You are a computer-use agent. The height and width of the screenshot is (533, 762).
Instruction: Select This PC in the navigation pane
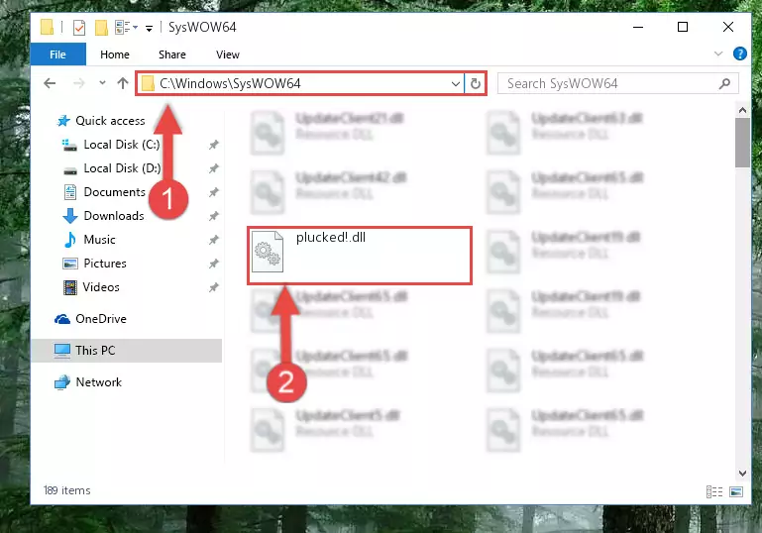pos(127,351)
